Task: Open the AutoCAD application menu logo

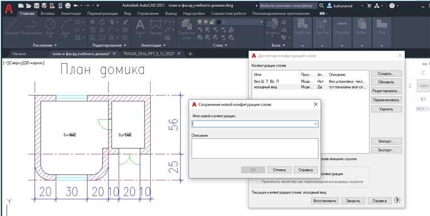Action: [x=9, y=8]
